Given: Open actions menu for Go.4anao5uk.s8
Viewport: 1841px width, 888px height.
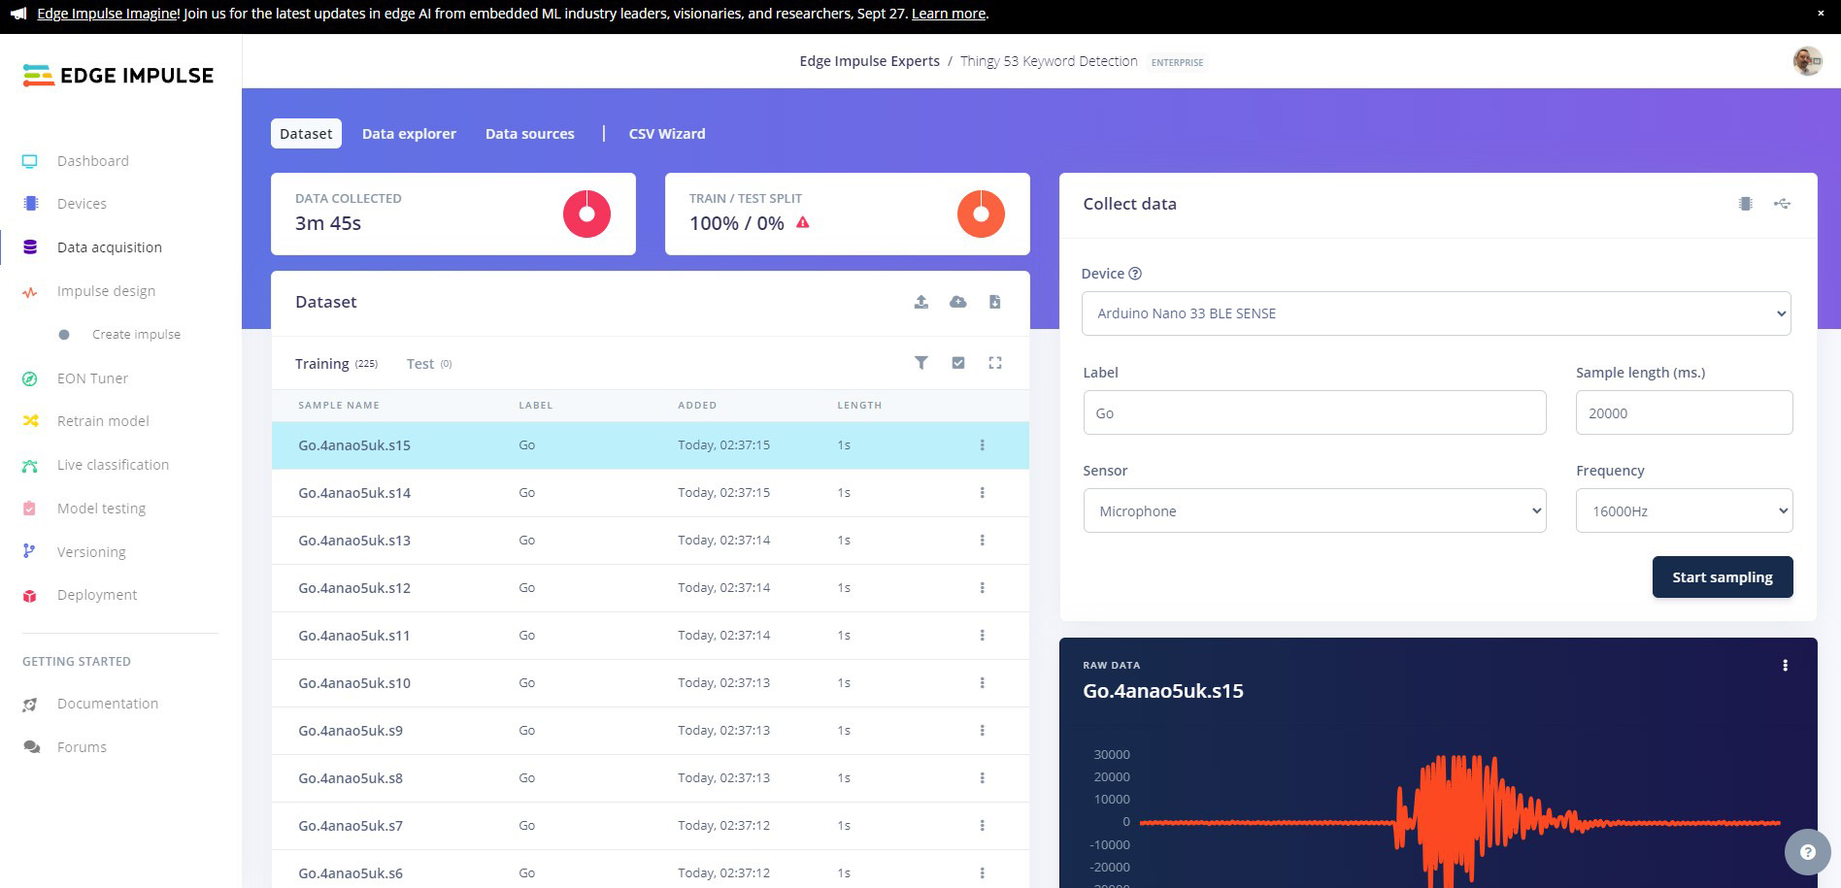Looking at the screenshot, I should 983,778.
